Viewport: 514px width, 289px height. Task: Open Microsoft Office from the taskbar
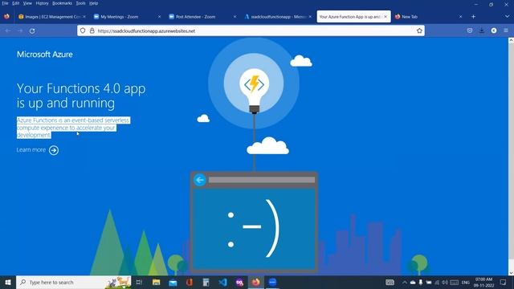click(190, 282)
